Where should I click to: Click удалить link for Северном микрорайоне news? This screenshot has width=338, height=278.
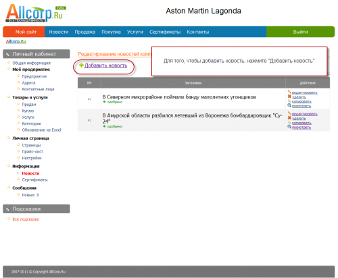pyautogui.click(x=299, y=97)
